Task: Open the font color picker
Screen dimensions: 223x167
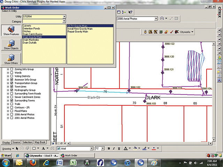Action: point(130,149)
